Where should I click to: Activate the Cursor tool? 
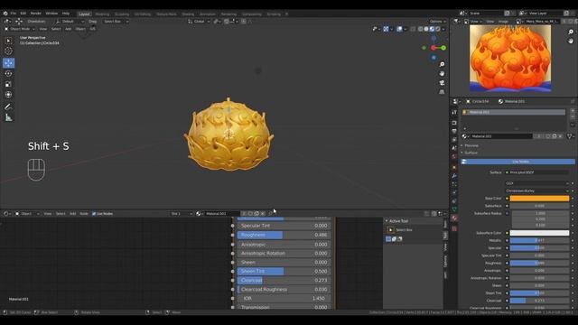click(x=8, y=51)
